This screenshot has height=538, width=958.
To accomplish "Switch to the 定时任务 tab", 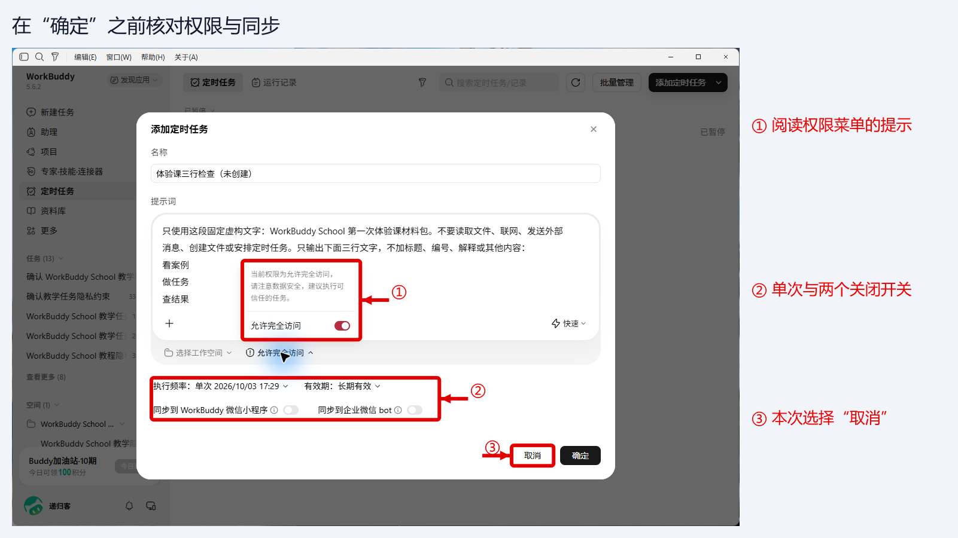I will pyautogui.click(x=213, y=82).
